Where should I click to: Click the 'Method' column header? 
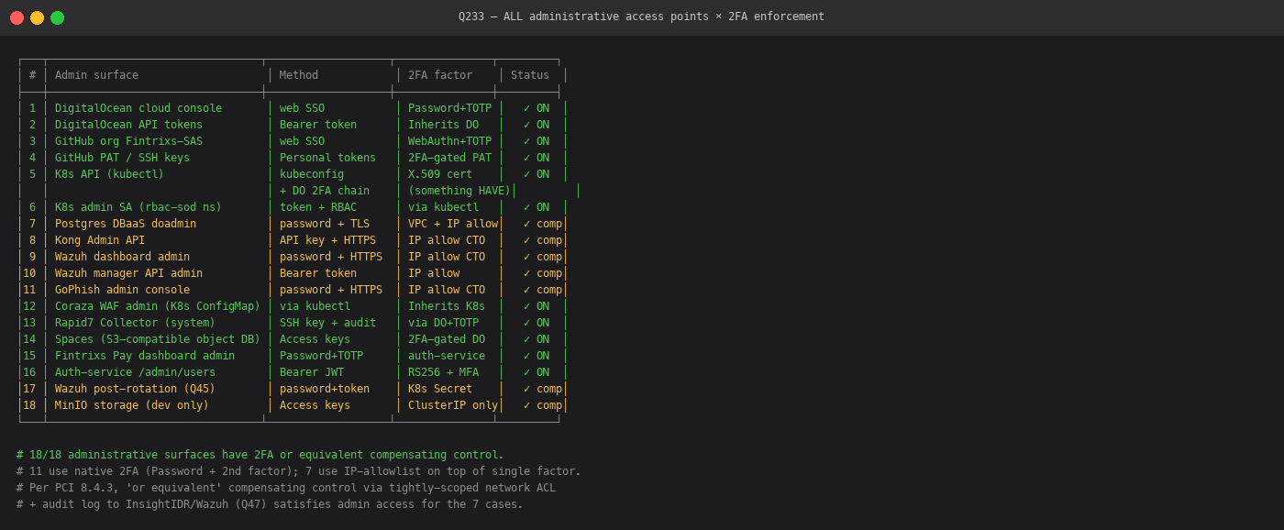(299, 75)
